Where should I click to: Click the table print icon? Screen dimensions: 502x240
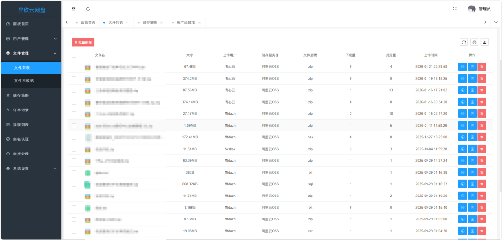tap(474, 42)
